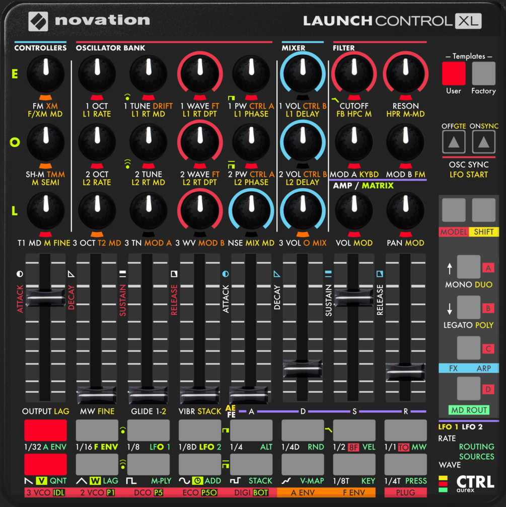Click the 3 WV MOD B knob

tap(200, 210)
